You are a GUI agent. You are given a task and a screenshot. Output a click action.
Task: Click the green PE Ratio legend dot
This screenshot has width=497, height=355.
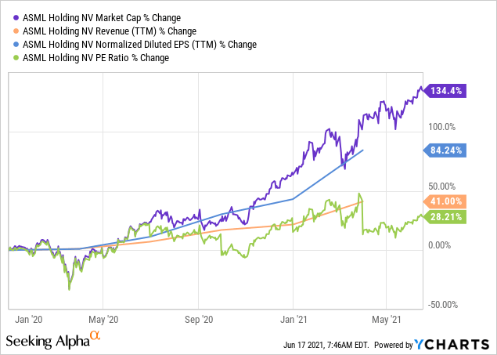tap(16, 58)
